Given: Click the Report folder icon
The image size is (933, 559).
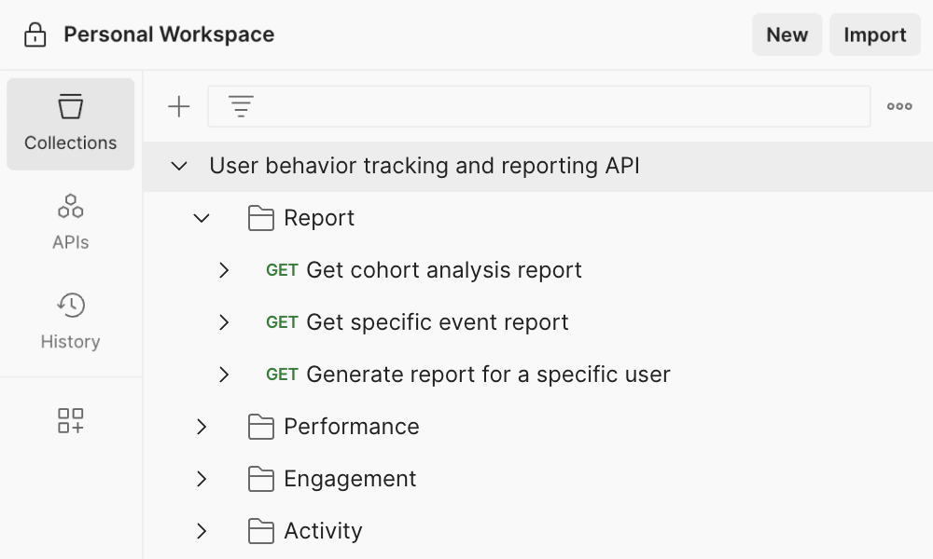Looking at the screenshot, I should tap(261, 218).
